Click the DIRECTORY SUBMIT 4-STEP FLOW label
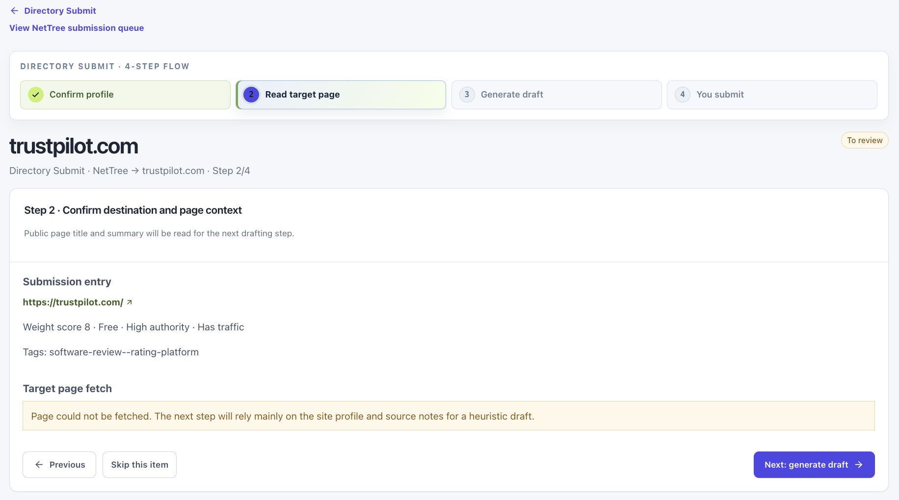This screenshot has width=899, height=500. [x=105, y=66]
